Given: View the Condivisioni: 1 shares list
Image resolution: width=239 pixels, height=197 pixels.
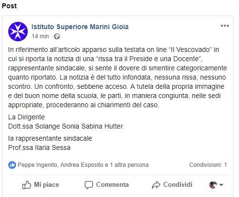Looking at the screenshot, I should 208,165.
